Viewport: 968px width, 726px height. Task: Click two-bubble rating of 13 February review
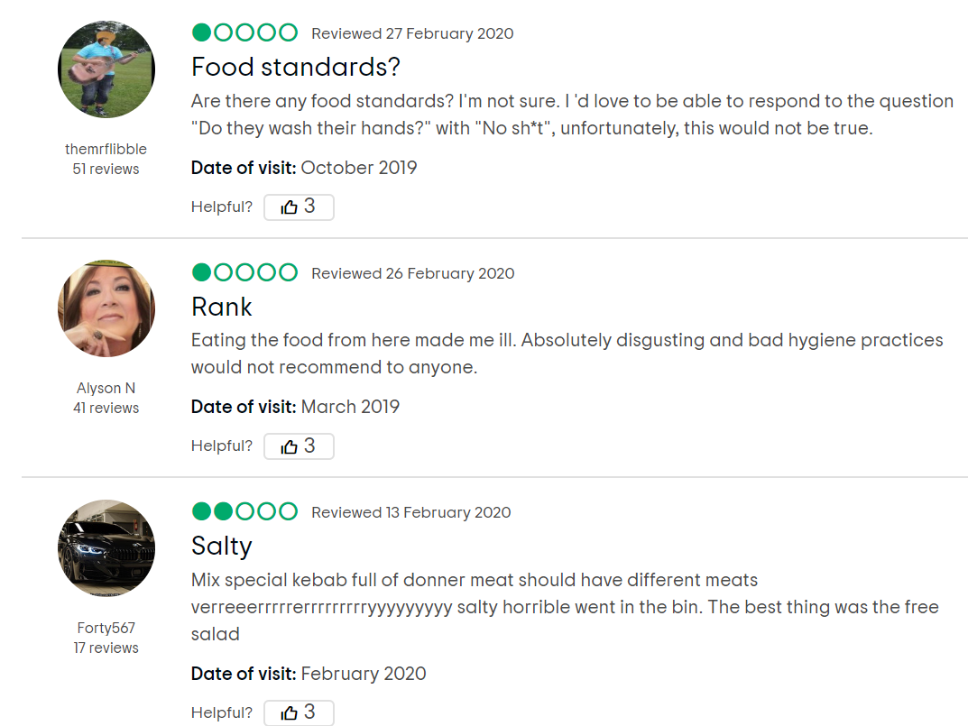(245, 511)
